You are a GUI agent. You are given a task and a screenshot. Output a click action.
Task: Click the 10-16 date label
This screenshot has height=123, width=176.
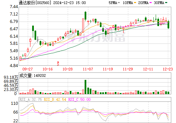[x=48, y=69]
